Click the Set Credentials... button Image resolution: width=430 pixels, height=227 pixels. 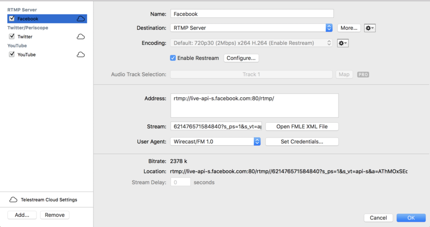[x=302, y=141]
